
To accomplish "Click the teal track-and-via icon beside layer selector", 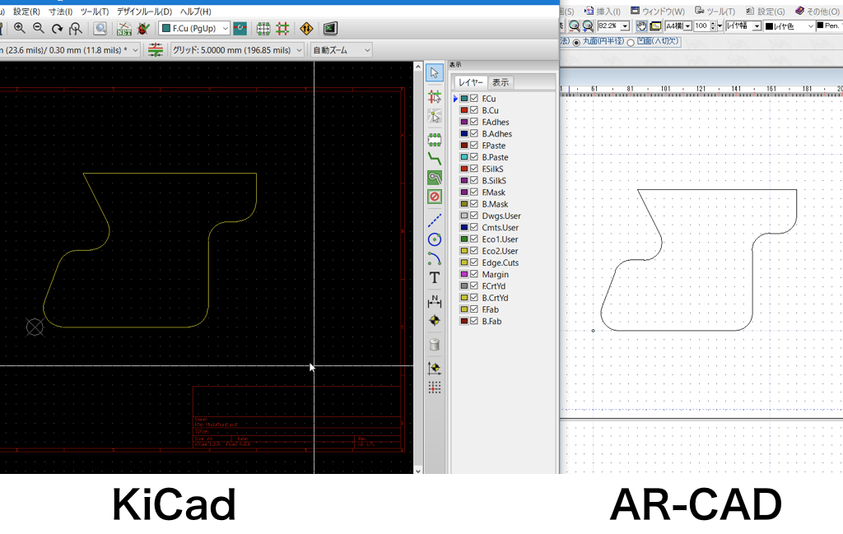I will pyautogui.click(x=240, y=28).
